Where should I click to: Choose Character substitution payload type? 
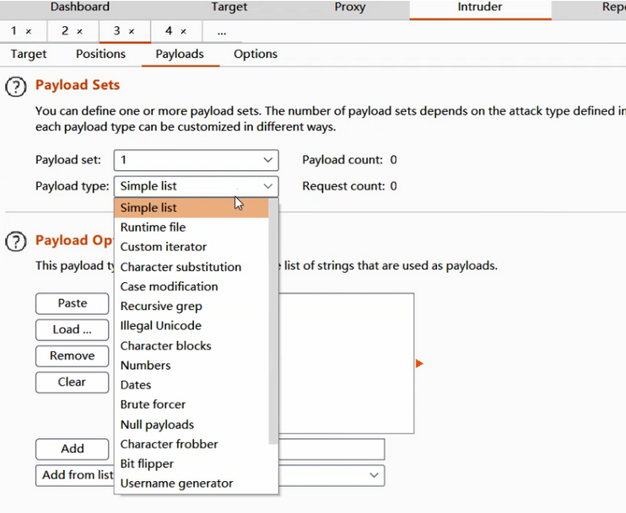point(192,267)
